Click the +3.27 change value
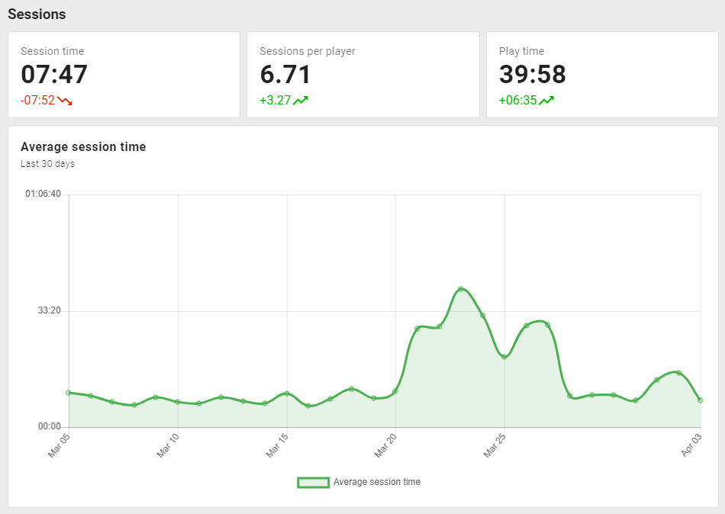 (275, 101)
